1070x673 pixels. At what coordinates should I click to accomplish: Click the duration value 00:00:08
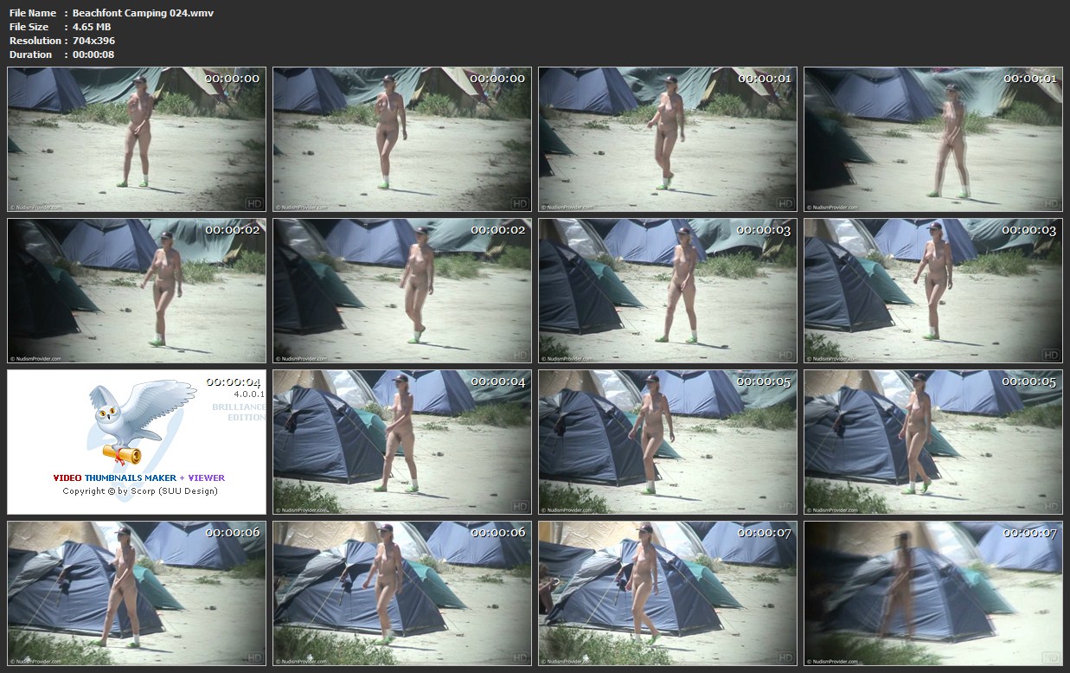pyautogui.click(x=93, y=54)
